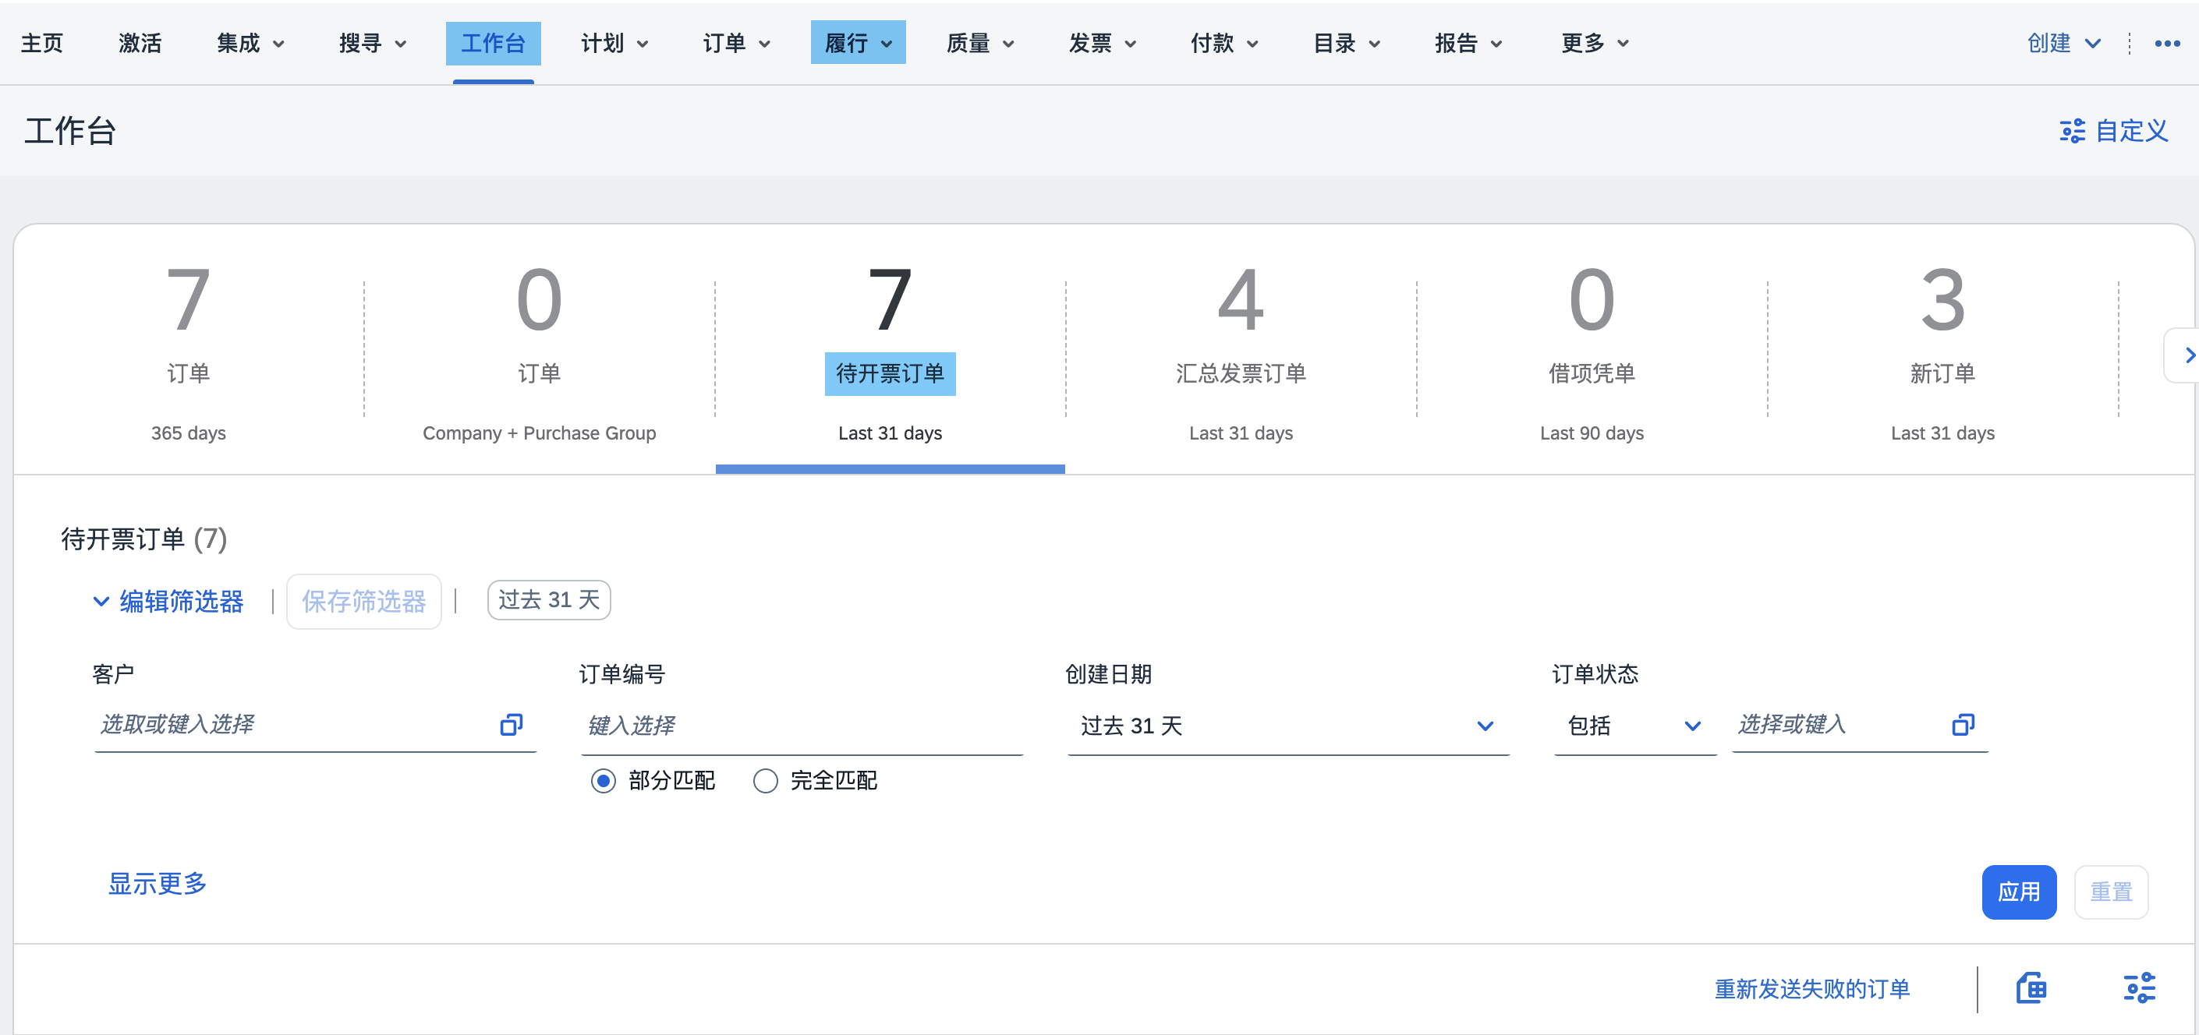Click the 应用 button

pos(2019,892)
